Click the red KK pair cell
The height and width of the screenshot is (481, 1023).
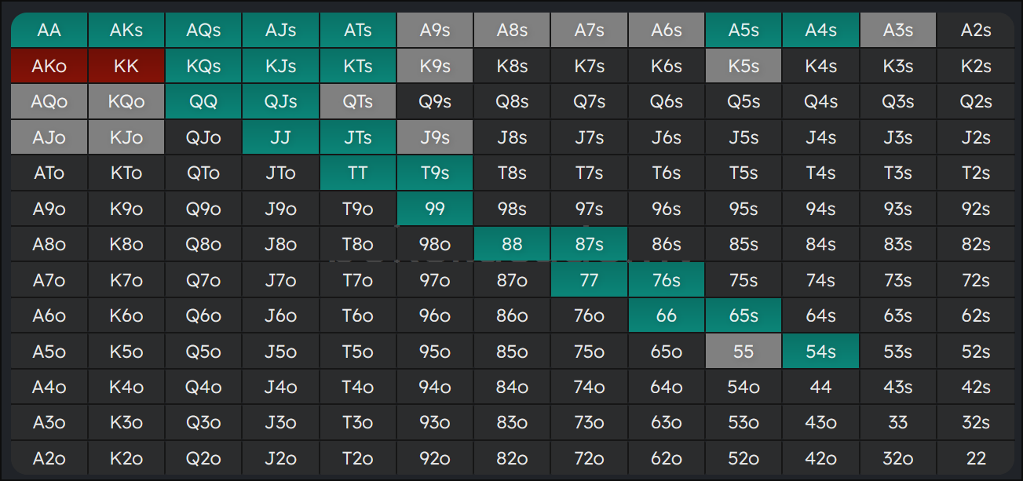click(126, 67)
